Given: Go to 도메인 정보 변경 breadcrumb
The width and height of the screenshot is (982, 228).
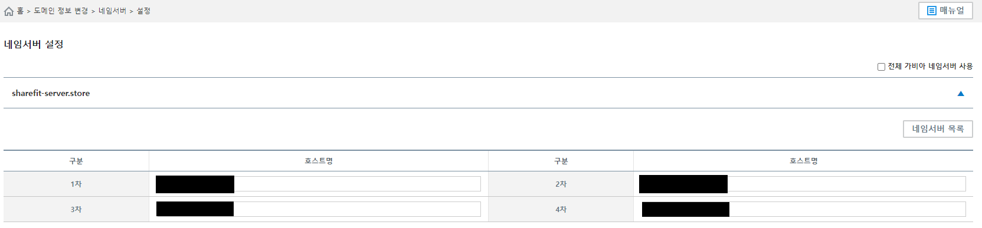Looking at the screenshot, I should point(61,11).
